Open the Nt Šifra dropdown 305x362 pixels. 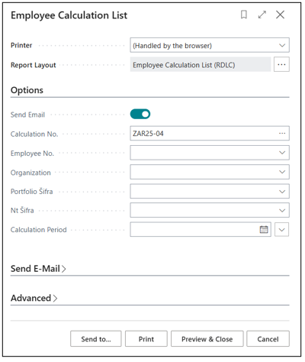(210, 210)
